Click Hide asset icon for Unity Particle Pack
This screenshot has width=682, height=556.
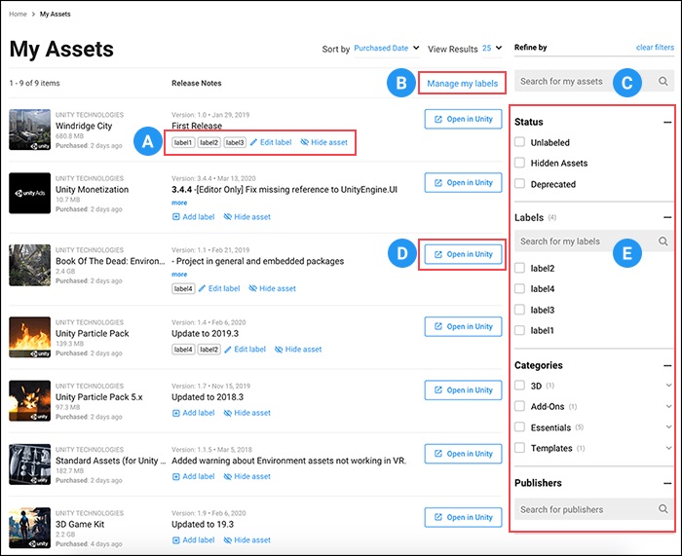click(x=279, y=349)
